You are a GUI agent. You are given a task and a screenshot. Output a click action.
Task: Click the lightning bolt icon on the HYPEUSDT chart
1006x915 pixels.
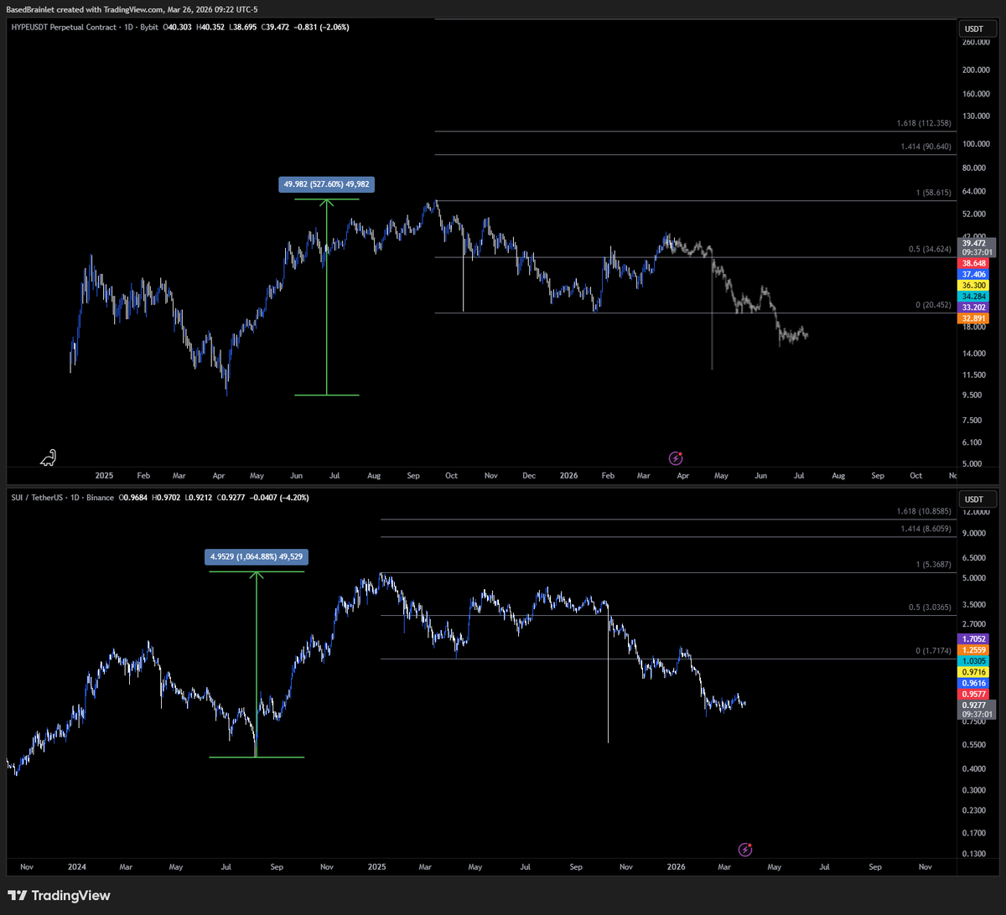point(676,457)
